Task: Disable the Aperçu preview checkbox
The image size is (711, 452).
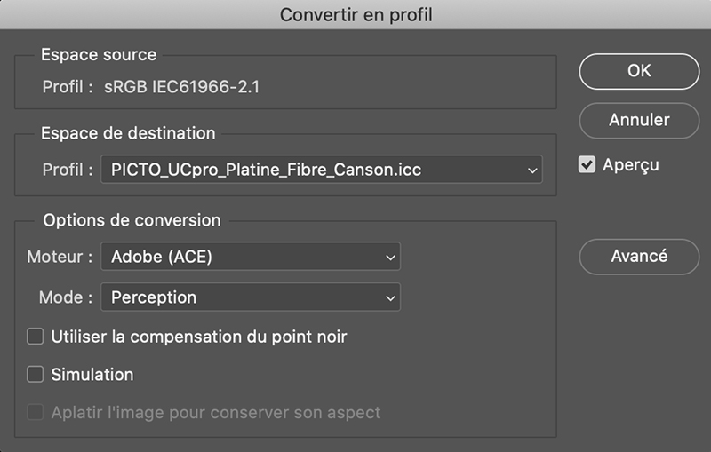Action: pos(587,165)
